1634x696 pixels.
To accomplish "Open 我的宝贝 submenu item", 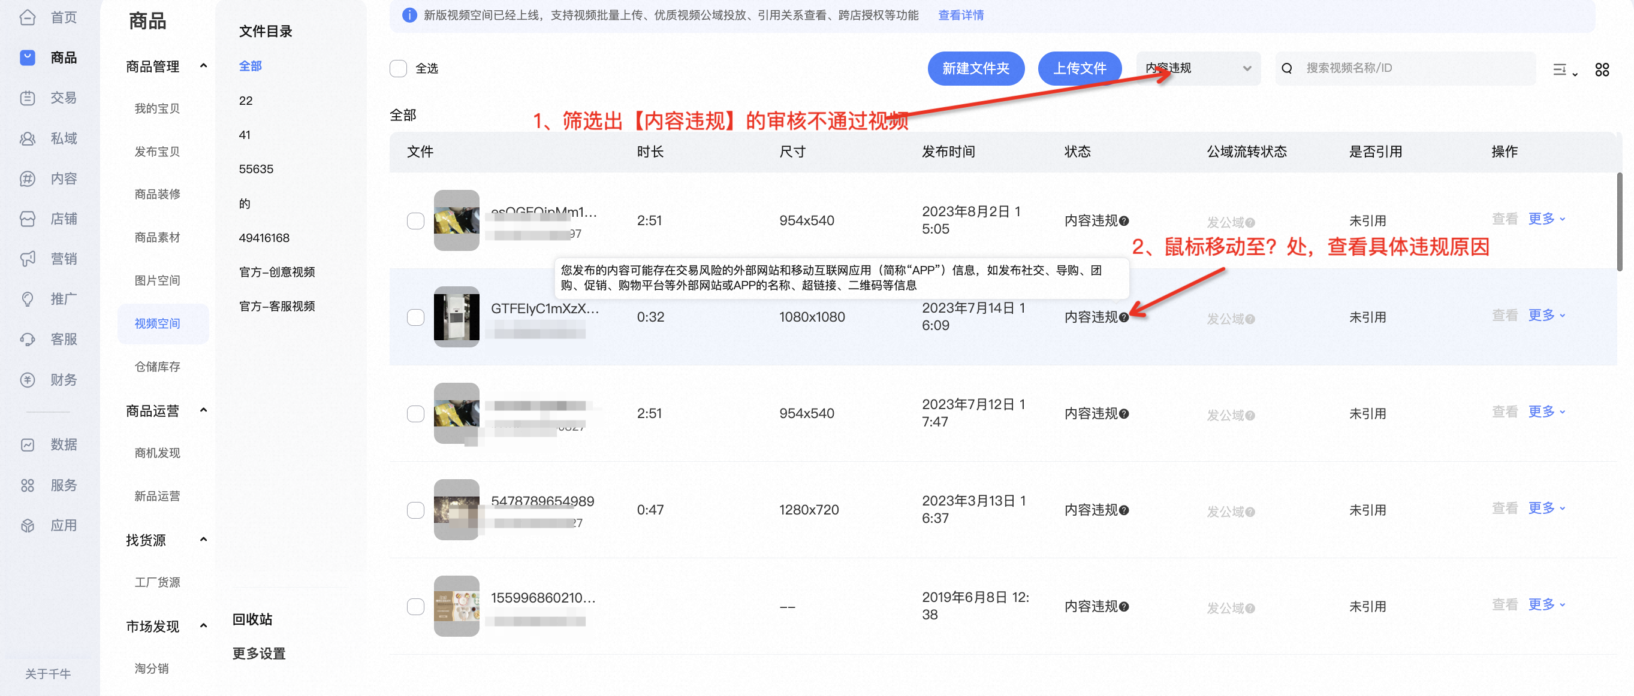I will click(156, 108).
